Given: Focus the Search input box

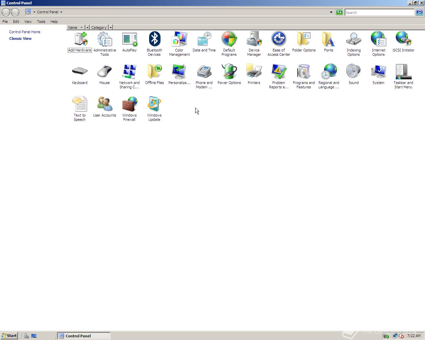Looking at the screenshot, I should pyautogui.click(x=380, y=13).
